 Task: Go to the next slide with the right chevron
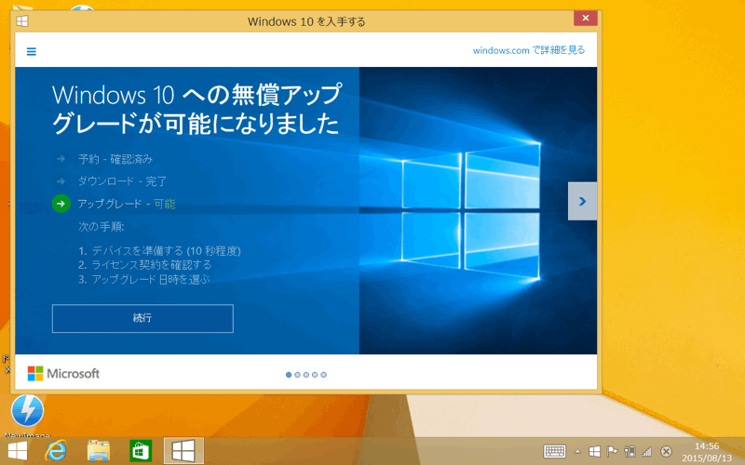(x=582, y=201)
